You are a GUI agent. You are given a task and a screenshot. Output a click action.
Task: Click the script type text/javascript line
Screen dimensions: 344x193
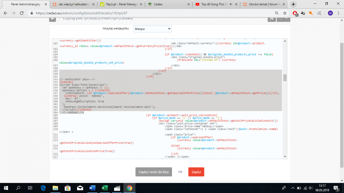pyautogui.click(x=83, y=85)
